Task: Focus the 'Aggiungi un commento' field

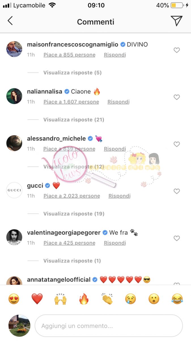Action: click(x=109, y=326)
